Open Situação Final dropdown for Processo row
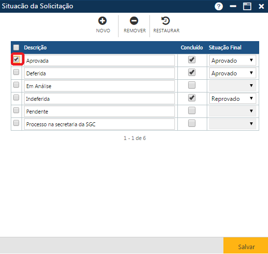 click(x=232, y=124)
